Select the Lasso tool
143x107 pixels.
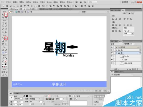6,23
